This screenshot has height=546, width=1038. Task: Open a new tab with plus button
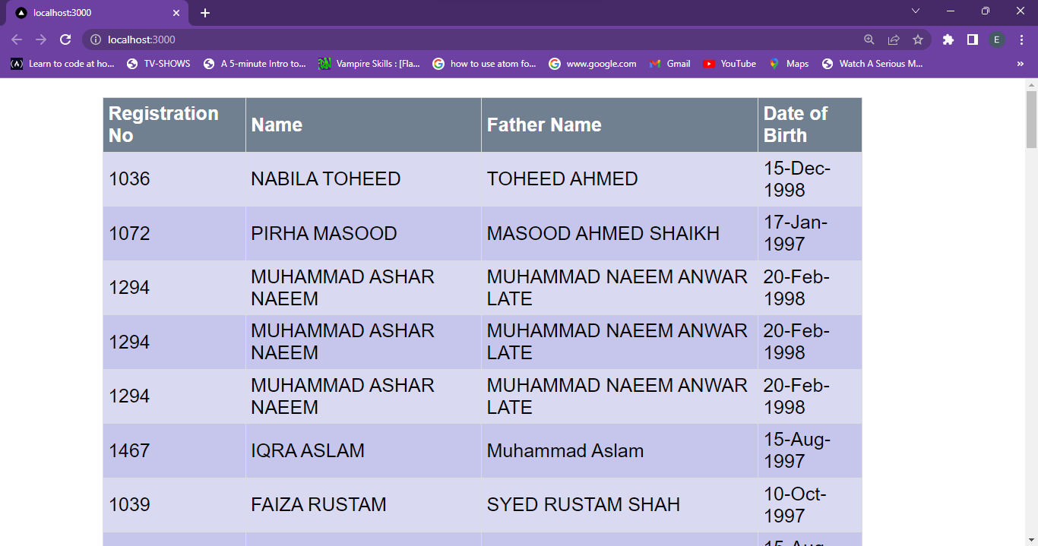click(205, 13)
